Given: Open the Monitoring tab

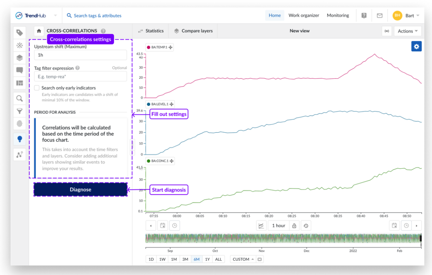Looking at the screenshot, I should click(338, 16).
